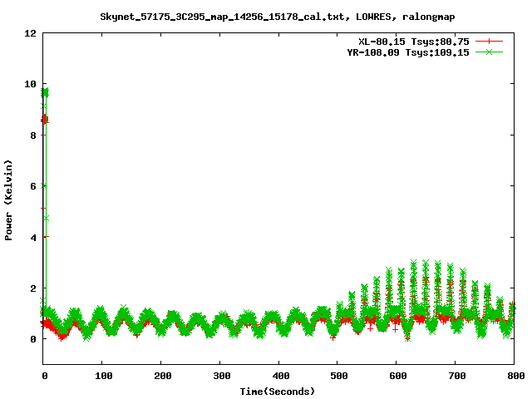Click the y-axis tick label 8
This screenshot has height=399, width=532.
33,135
